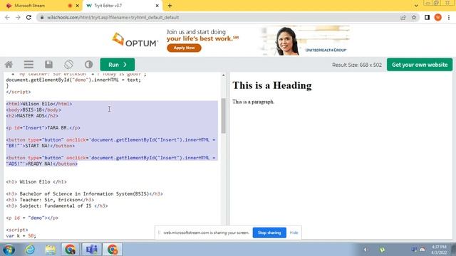
Task: Close the Tryit Editor tab
Action: (x=157, y=6)
